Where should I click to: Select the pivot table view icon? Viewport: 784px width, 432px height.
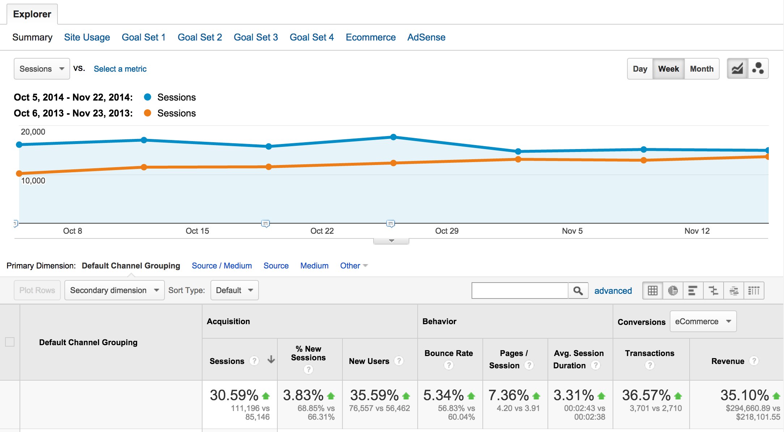(754, 291)
